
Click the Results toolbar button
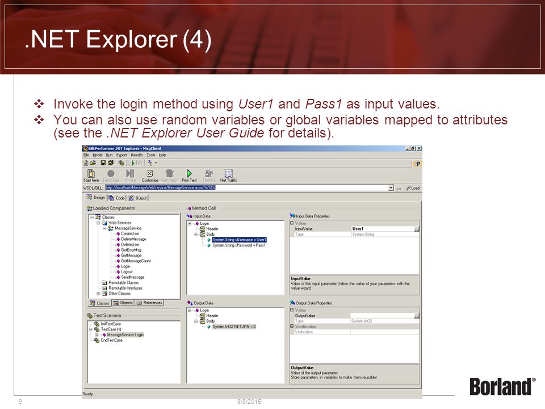[209, 176]
